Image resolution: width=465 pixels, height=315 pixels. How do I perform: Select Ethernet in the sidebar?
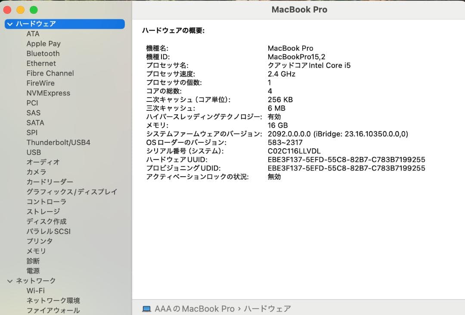click(41, 63)
